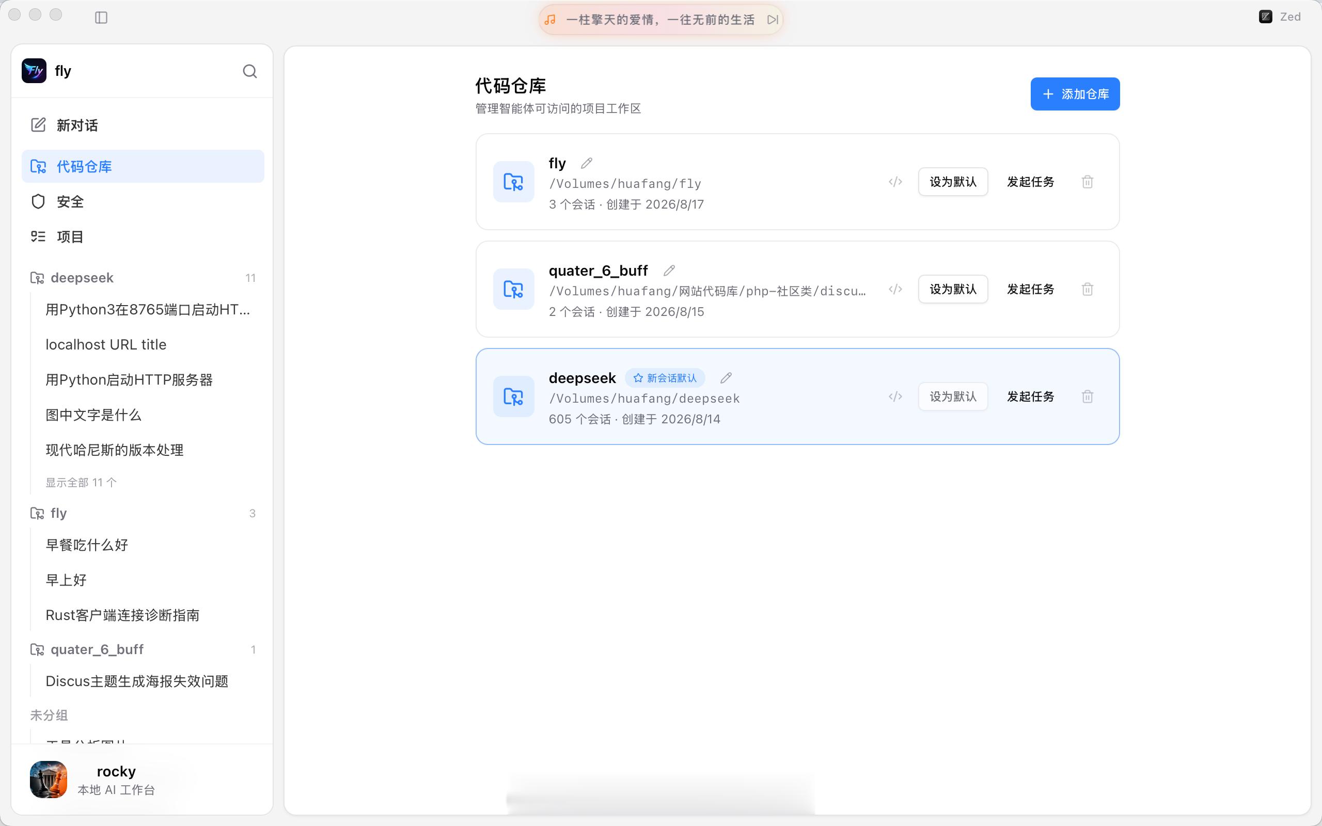Click rocky's avatar image

point(49,780)
